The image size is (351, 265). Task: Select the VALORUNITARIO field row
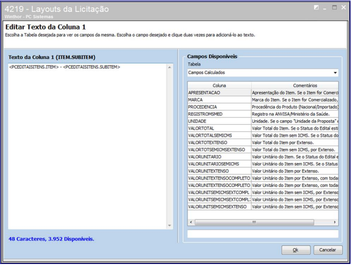tap(263, 157)
